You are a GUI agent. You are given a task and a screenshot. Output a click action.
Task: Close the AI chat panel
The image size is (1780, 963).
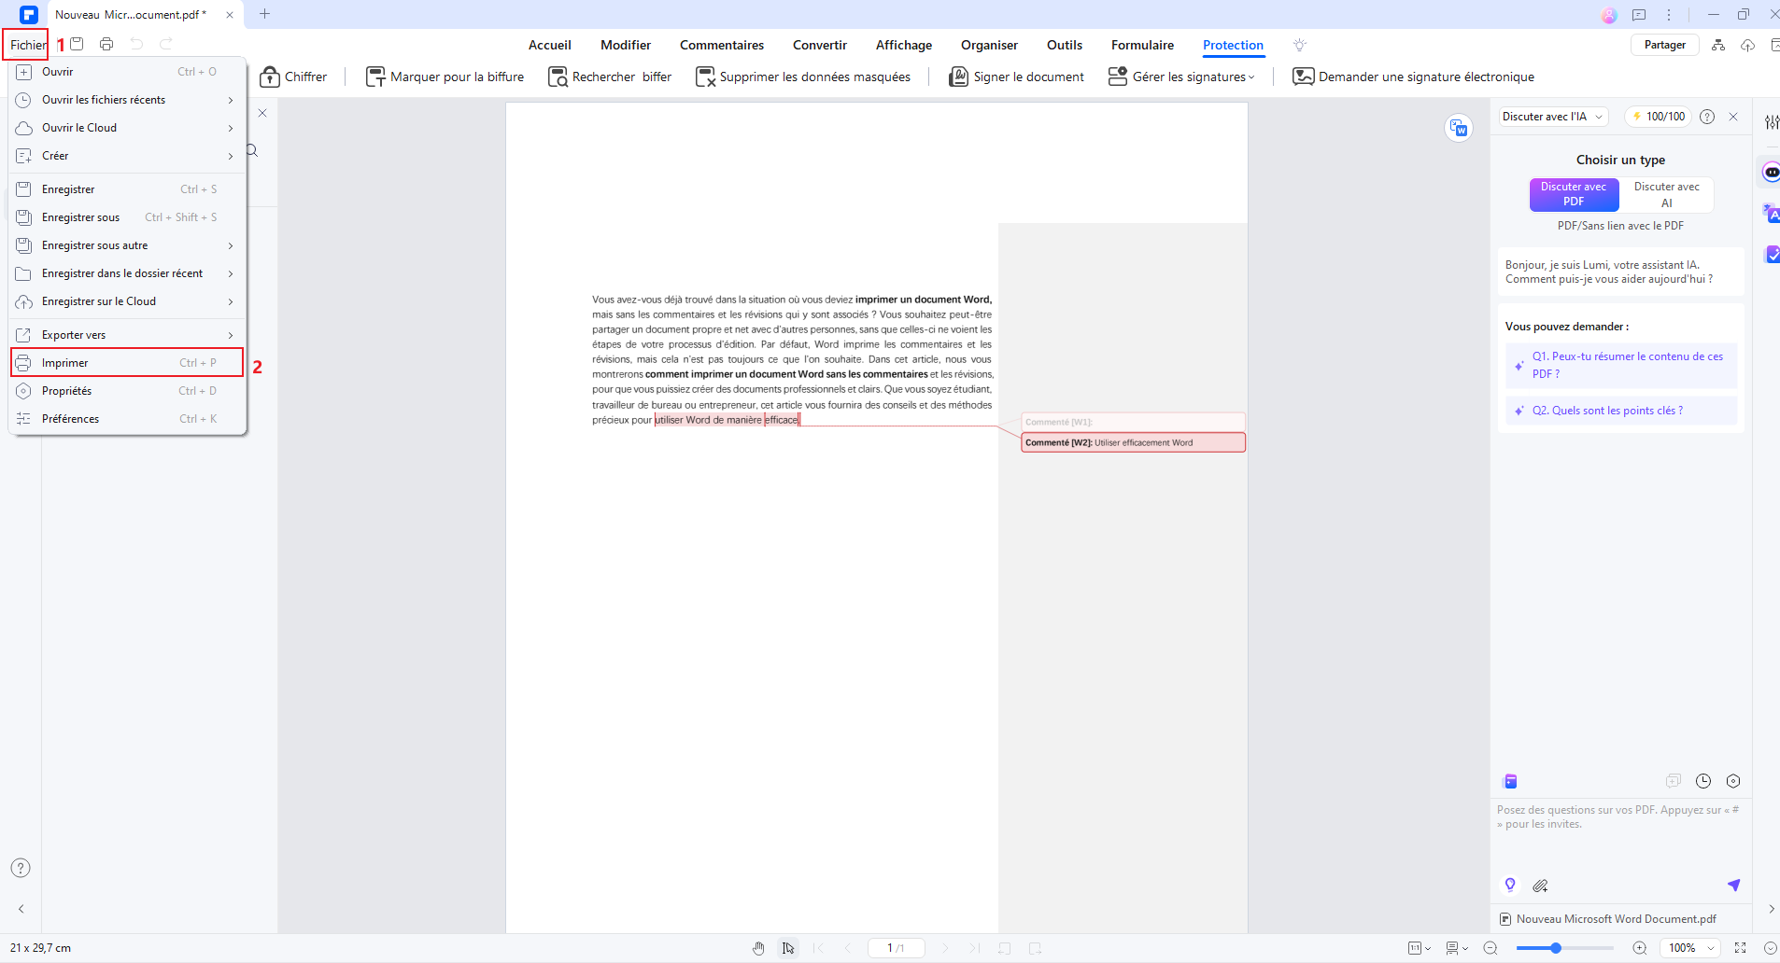[x=1733, y=117]
